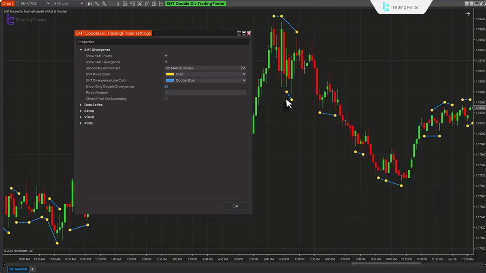Viewport: 486px width, 273px height.
Task: Activate the Zoom In magnifier tool
Action: [104, 3]
